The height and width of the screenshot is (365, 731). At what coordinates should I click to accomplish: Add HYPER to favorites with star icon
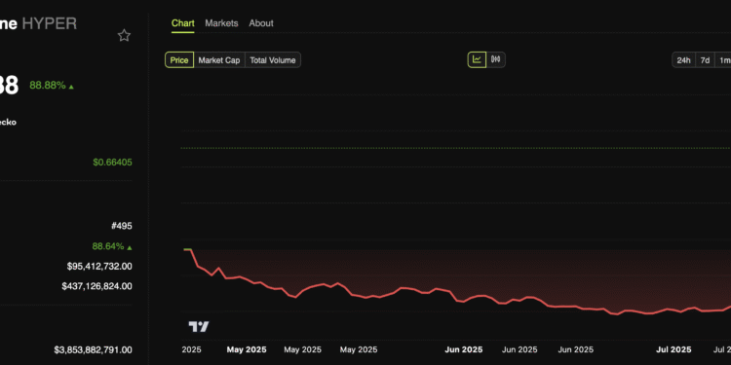(x=124, y=35)
